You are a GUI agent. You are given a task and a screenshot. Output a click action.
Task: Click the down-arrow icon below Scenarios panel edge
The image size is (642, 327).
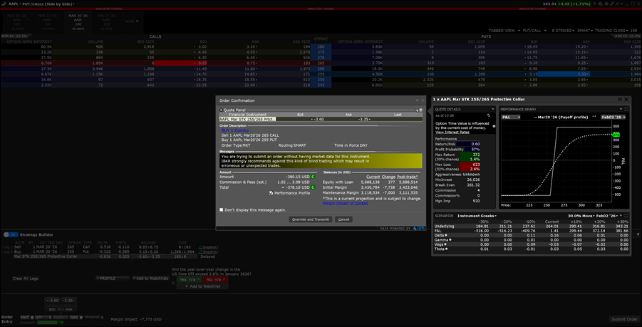tap(637, 234)
